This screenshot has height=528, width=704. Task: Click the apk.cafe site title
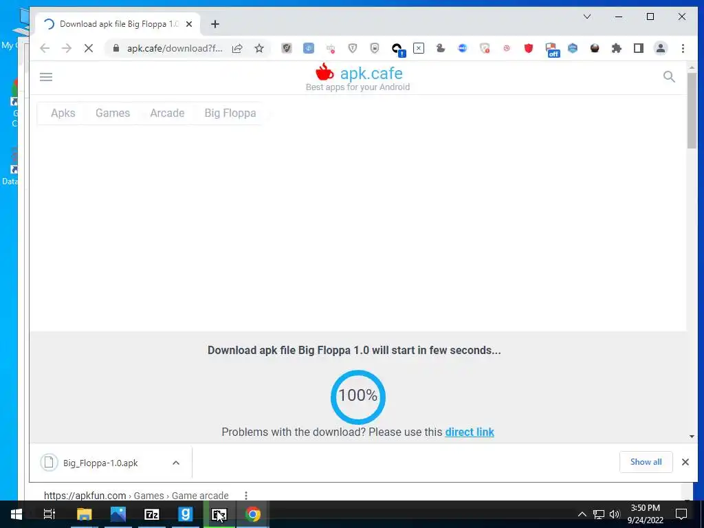point(371,73)
